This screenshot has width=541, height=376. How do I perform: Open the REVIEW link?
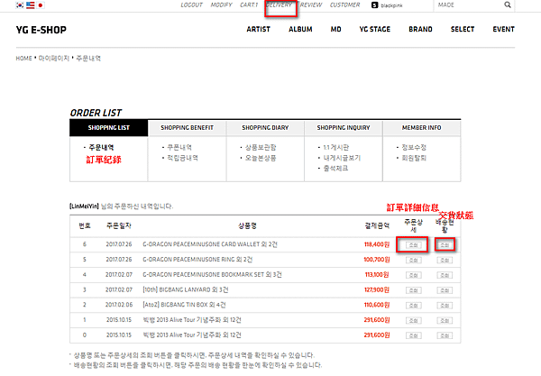[x=311, y=5]
